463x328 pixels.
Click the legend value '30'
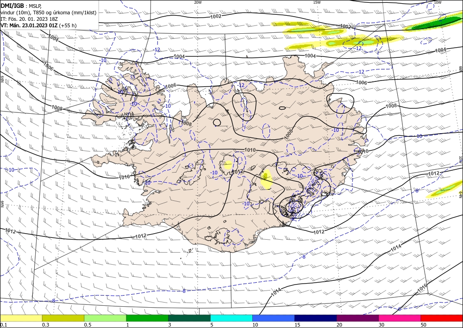tap(382, 325)
